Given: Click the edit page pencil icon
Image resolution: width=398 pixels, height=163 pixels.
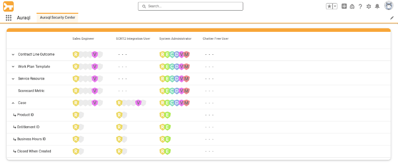Looking at the screenshot, I should point(392,18).
